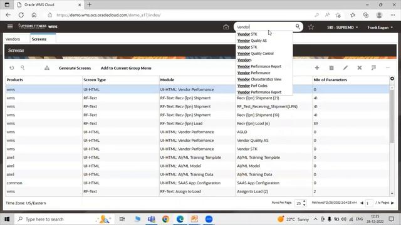Open a new browser tab
Image resolution: width=401 pixels, height=225 pixels.
pyautogui.click(x=89, y=4)
